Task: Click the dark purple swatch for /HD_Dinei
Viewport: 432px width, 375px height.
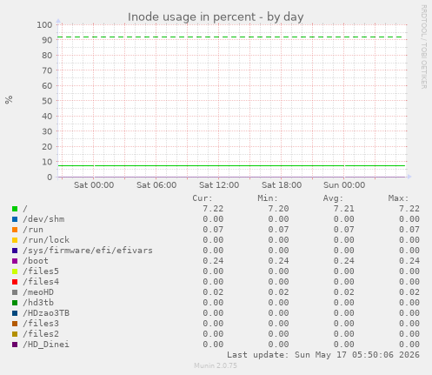Action: (15, 345)
